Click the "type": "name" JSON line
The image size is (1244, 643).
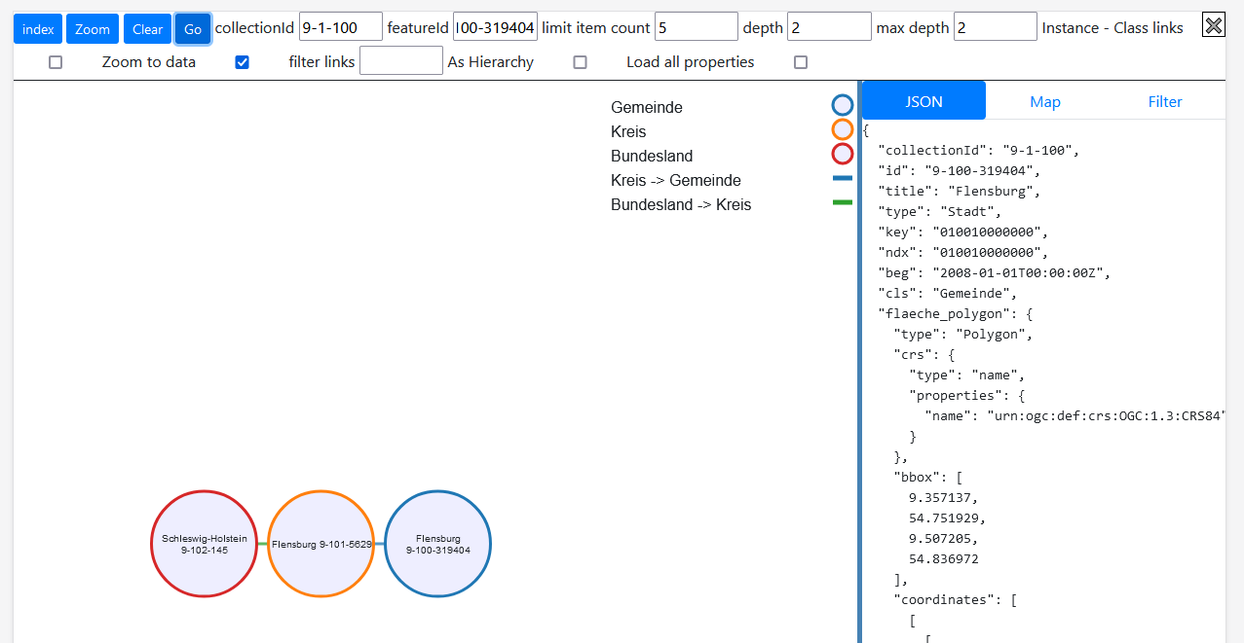point(967,375)
